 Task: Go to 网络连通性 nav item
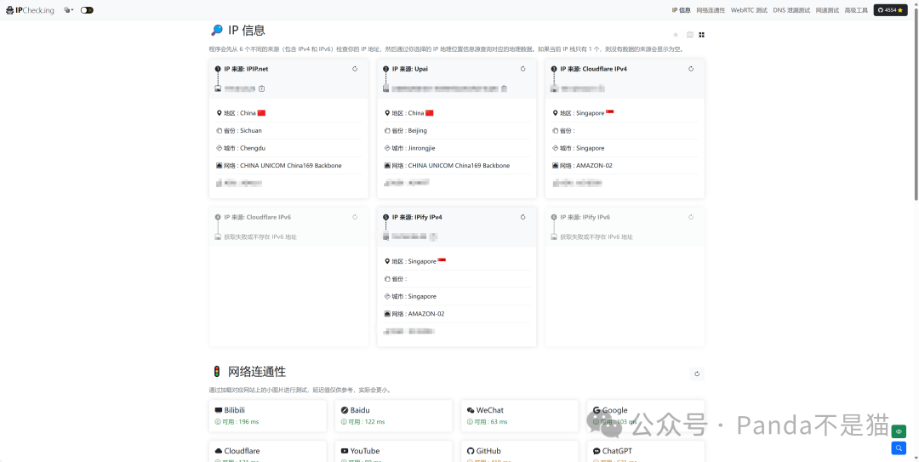click(711, 10)
